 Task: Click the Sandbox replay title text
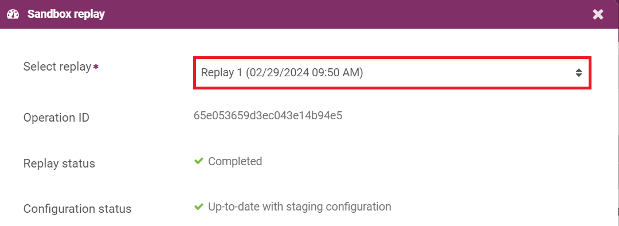tap(66, 14)
